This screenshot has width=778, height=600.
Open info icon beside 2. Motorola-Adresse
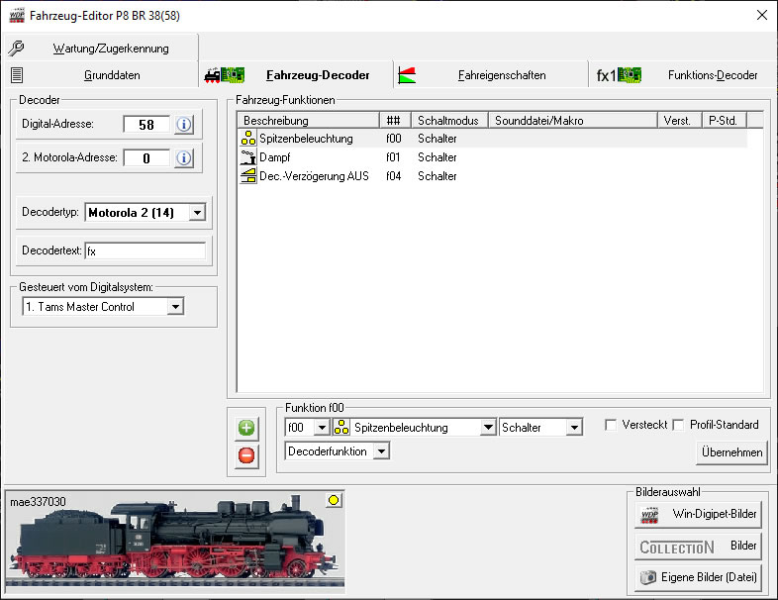[x=183, y=158]
